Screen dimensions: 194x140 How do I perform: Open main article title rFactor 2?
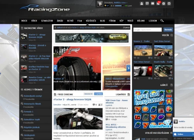click(73, 100)
